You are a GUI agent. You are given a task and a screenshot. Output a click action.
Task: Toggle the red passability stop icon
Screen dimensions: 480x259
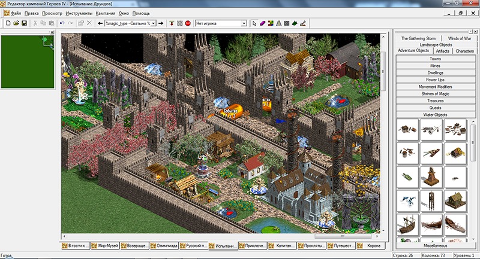(x=188, y=23)
